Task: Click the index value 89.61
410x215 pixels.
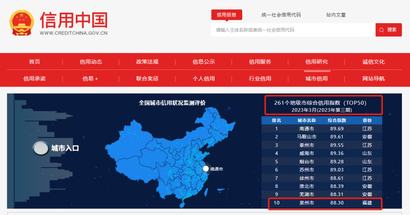Action: coord(337,137)
